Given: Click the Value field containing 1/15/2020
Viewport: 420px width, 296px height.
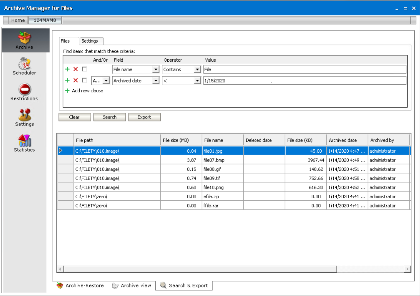Looking at the screenshot, I should (304, 80).
